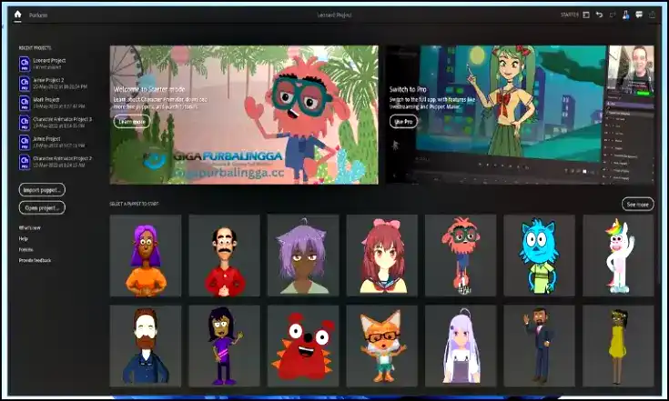
Task: Select the red spiky monster puppet
Action: point(303,346)
